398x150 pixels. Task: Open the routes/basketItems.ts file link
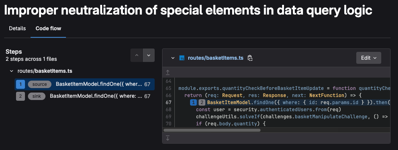pyautogui.click(x=215, y=58)
